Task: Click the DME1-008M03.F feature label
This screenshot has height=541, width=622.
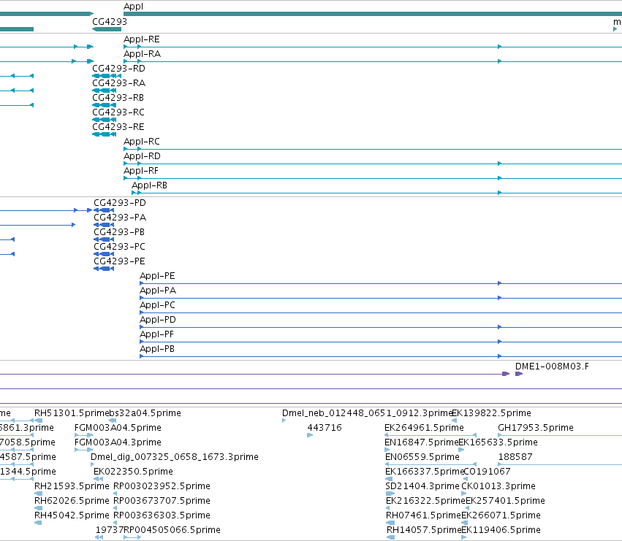Action: click(552, 367)
